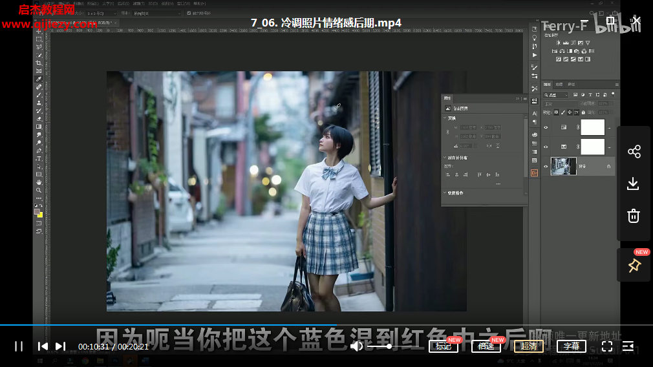
Task: Open the layer blend mode dropdown
Action: (560, 103)
